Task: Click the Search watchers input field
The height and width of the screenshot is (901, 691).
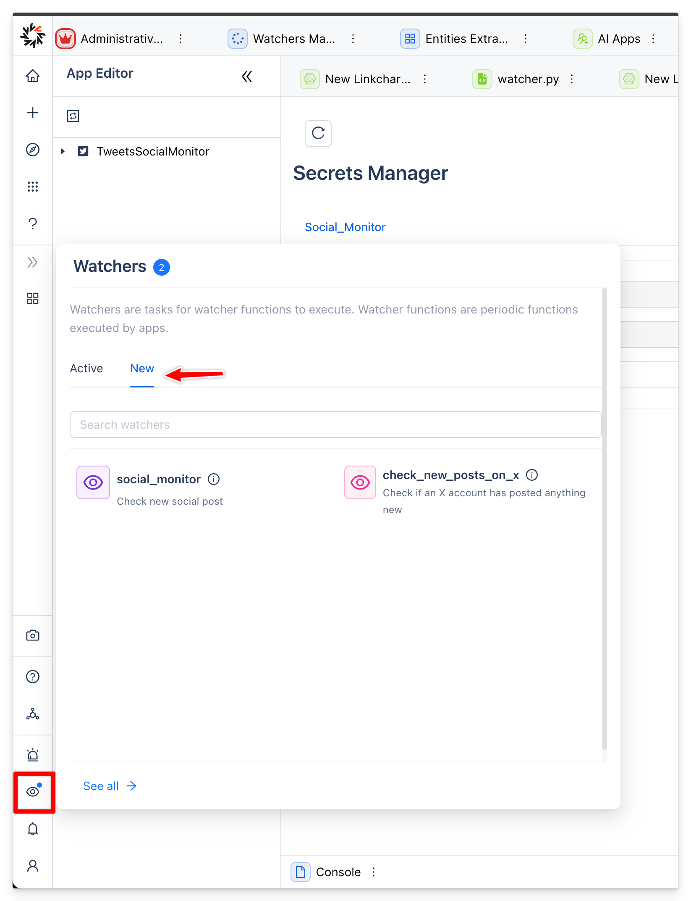Action: [x=335, y=424]
